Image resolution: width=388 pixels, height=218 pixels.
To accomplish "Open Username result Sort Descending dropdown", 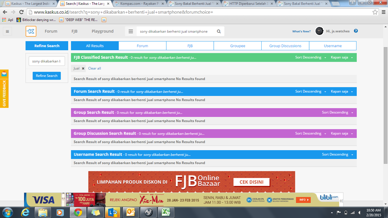I will [x=337, y=154].
